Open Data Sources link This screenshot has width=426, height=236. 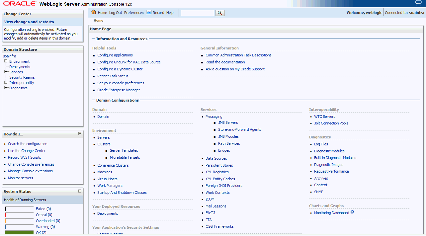[x=216, y=158]
